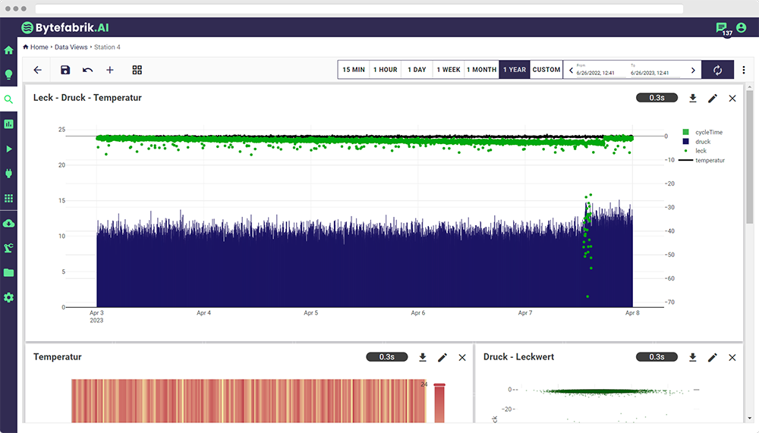Screen dimensions: 759x433
Task: Edit the Temperatur widget with pencil icon
Action: [x=442, y=357]
